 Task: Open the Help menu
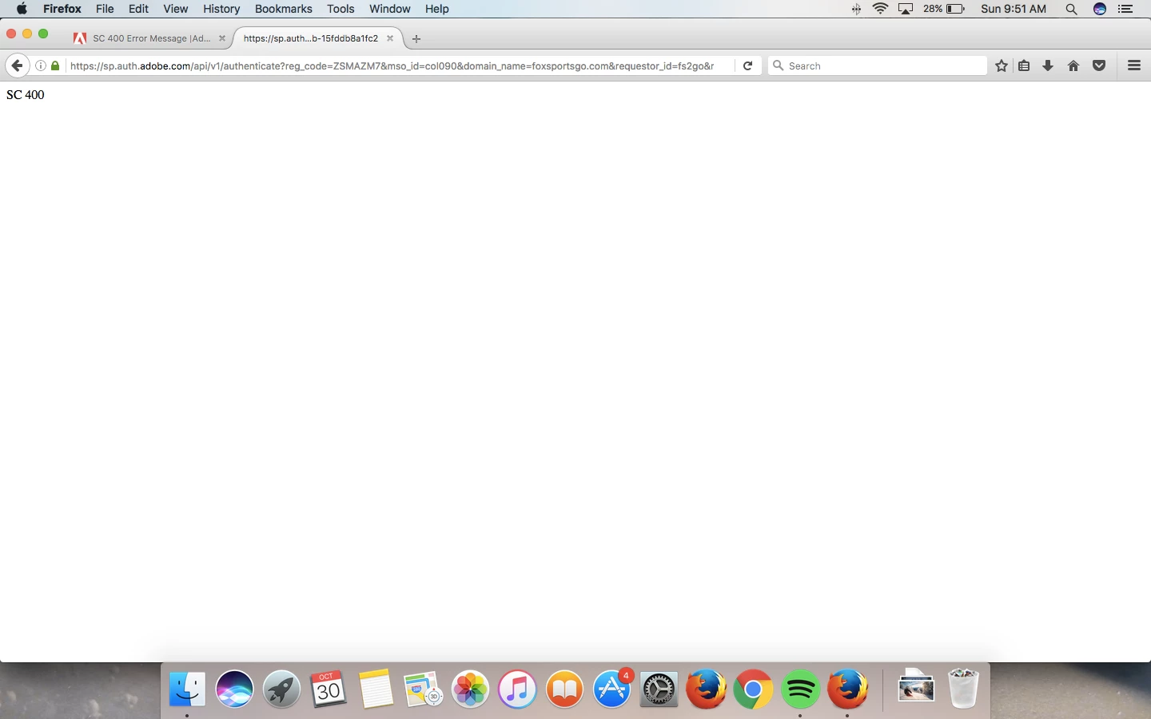[436, 9]
